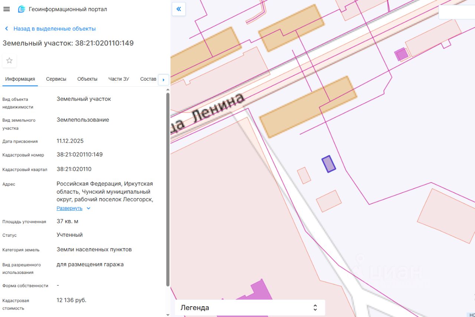Switch to the Информация tab
The image size is (475, 317).
pos(20,79)
